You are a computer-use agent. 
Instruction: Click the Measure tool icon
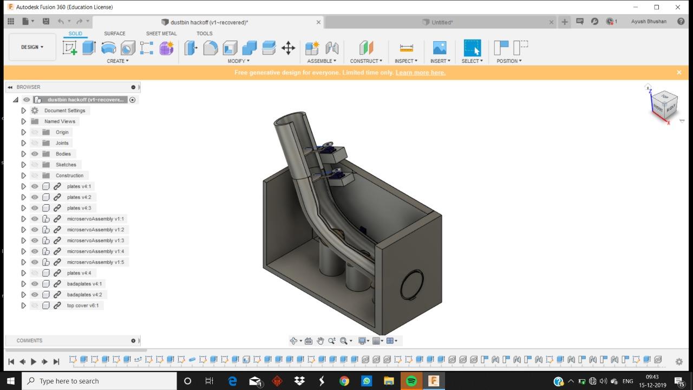coord(406,48)
